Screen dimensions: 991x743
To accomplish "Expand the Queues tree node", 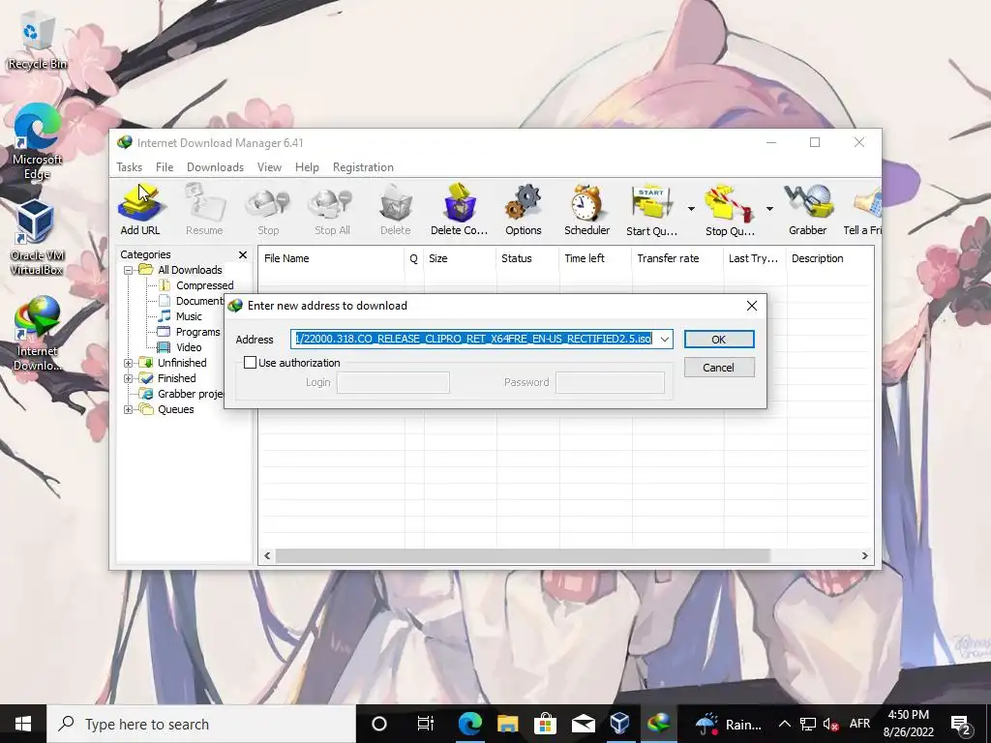I will 129,409.
